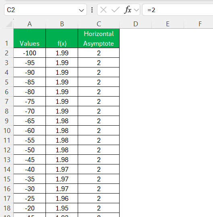The height and width of the screenshot is (217, 213).
Task: Select column E header
Action: pos(168,24)
